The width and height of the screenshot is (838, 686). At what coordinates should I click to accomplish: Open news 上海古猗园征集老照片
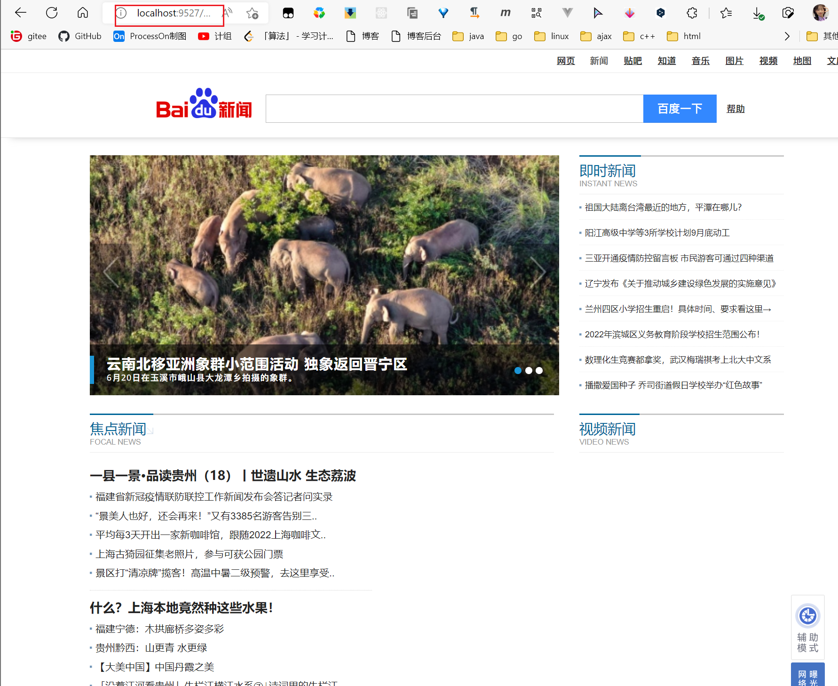pyautogui.click(x=190, y=554)
